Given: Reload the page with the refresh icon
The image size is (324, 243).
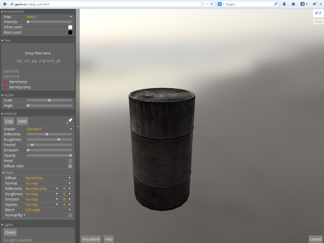Looking at the screenshot, I should coord(212,4).
